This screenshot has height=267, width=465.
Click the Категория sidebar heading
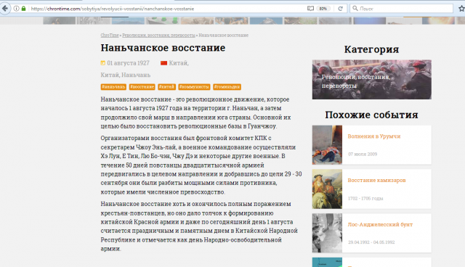pos(371,49)
